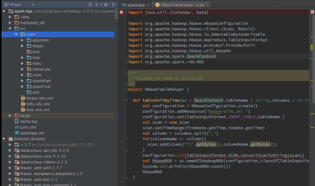Click the Project panel vertical scrollbar

pyautogui.click(x=116, y=14)
